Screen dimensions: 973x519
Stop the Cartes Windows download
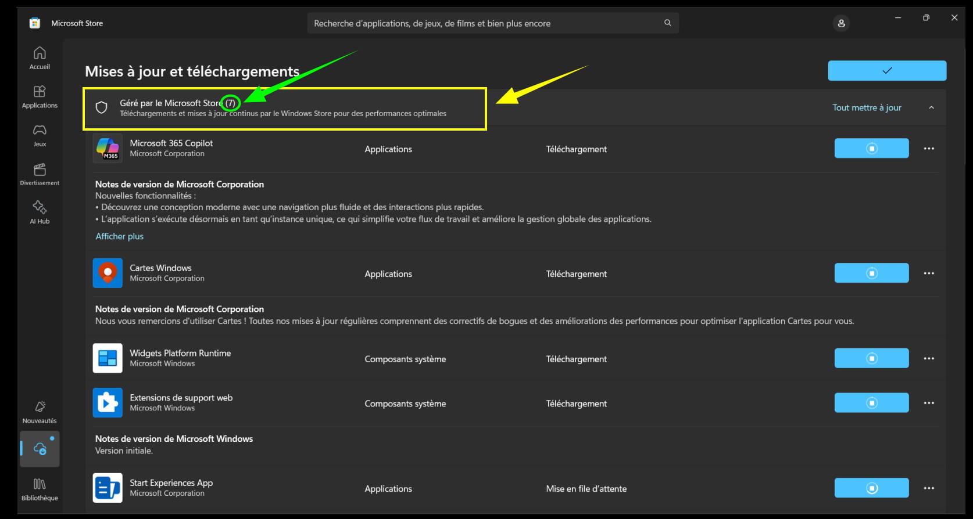click(x=871, y=273)
